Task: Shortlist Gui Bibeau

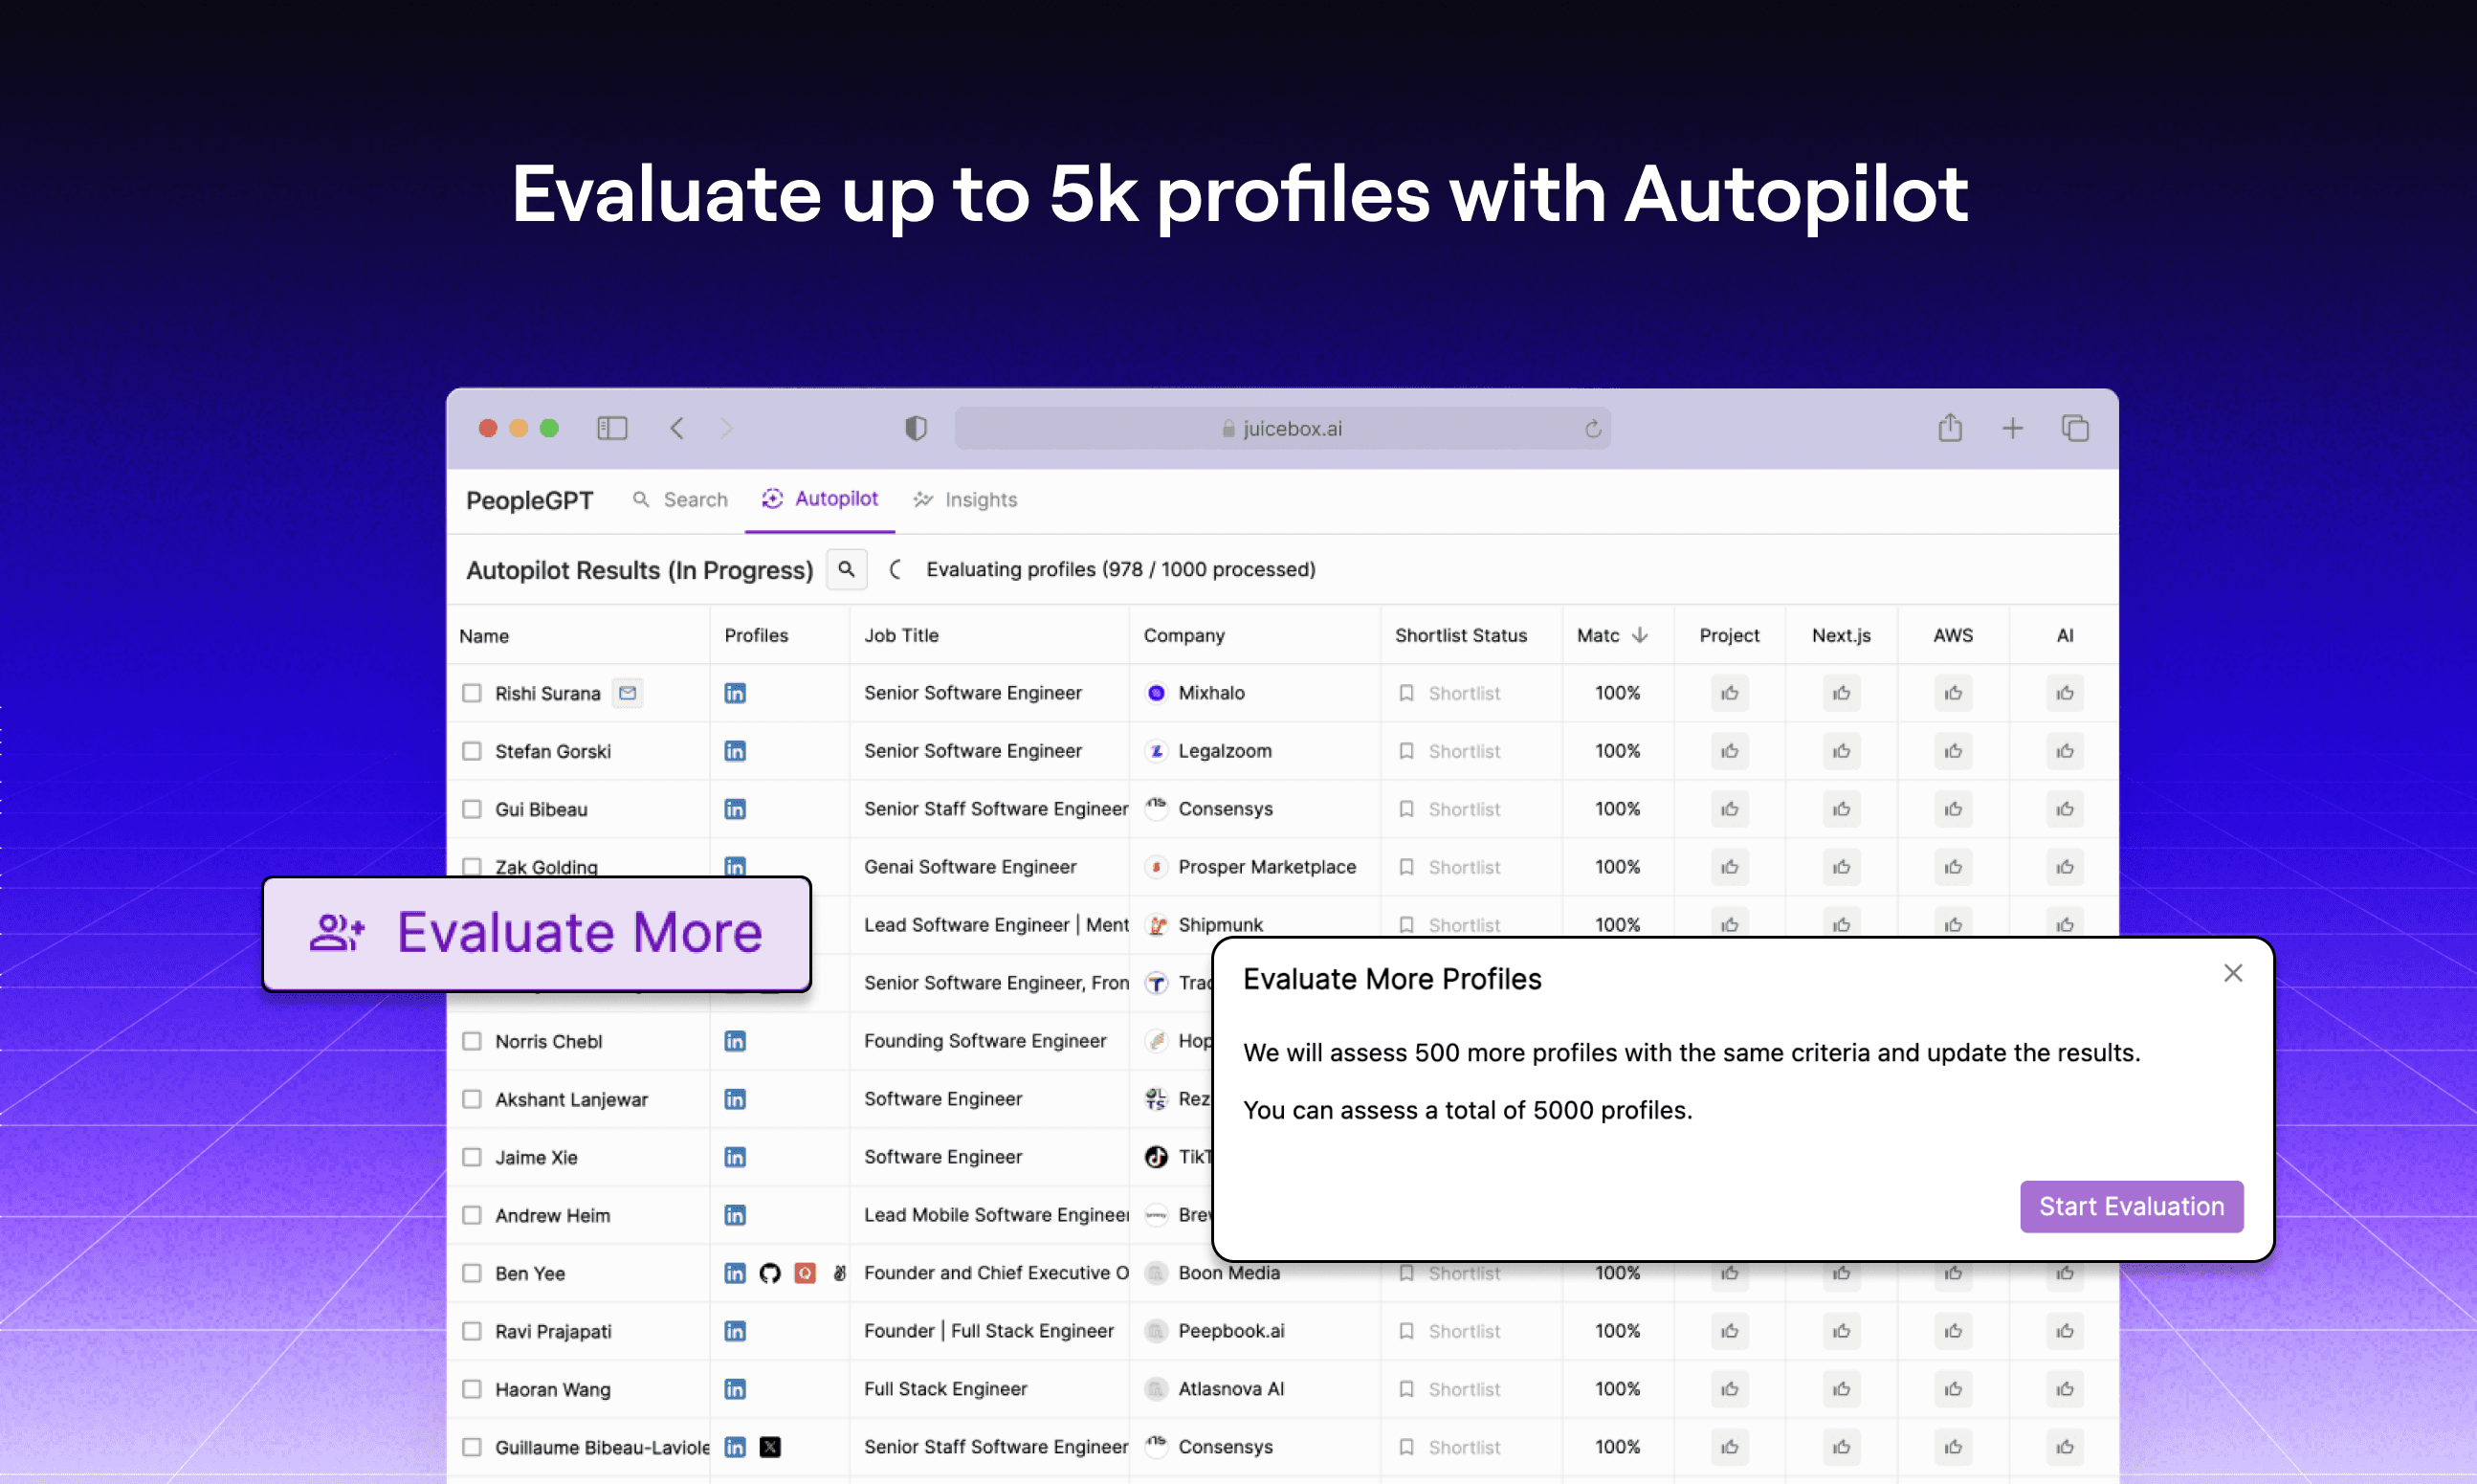Action: (x=1450, y=809)
